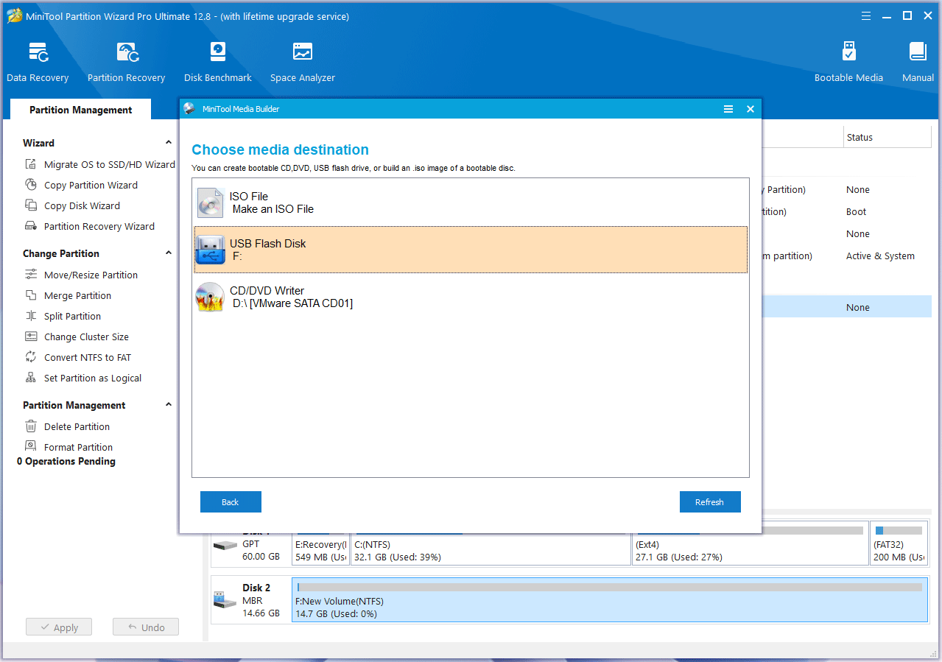Select Merge Partition

point(68,295)
